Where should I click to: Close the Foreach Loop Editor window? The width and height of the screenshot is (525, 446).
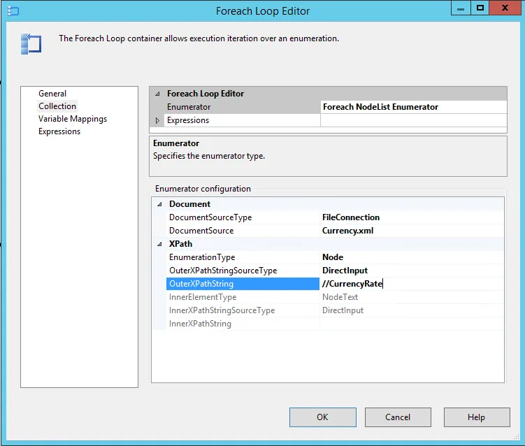[x=505, y=8]
